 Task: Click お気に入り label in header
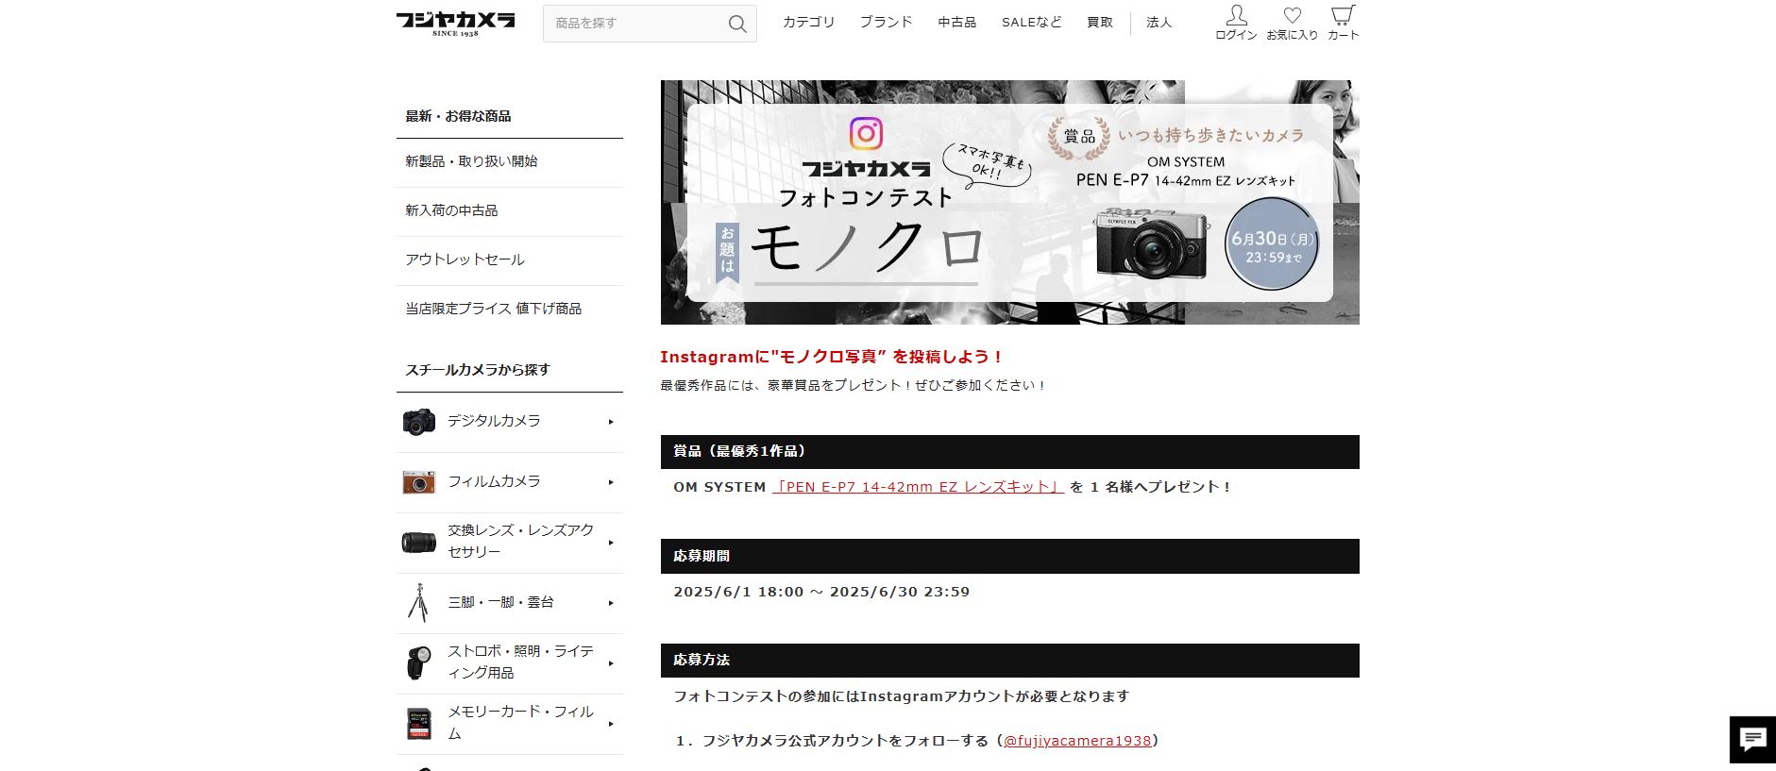click(1293, 35)
